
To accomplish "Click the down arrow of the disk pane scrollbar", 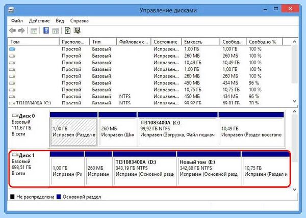I will 294,189.
